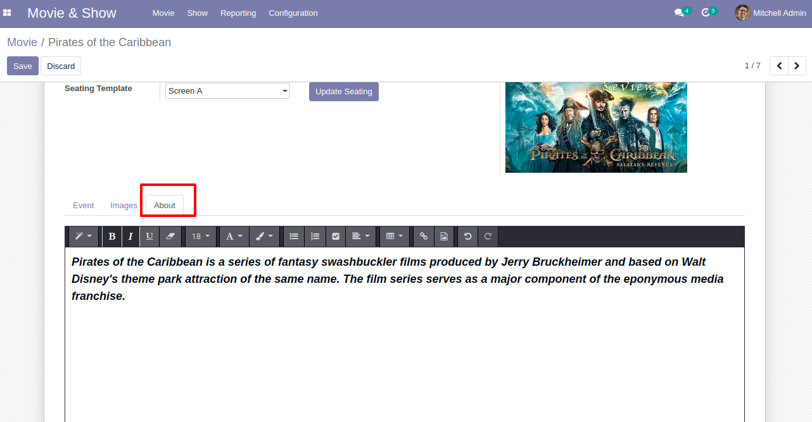The image size is (812, 422).
Task: Click the Pirates of the Caribbean poster image
Action: [596, 127]
